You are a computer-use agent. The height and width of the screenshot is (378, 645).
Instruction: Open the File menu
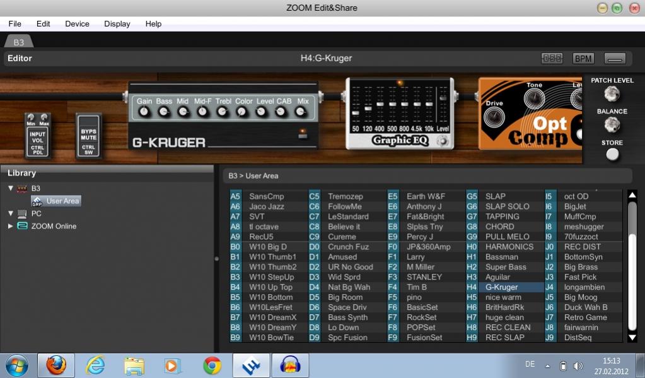click(15, 24)
